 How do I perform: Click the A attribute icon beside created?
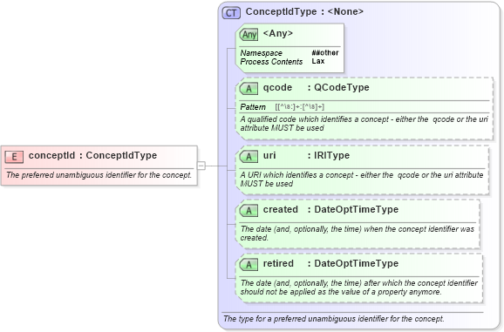[x=249, y=211]
